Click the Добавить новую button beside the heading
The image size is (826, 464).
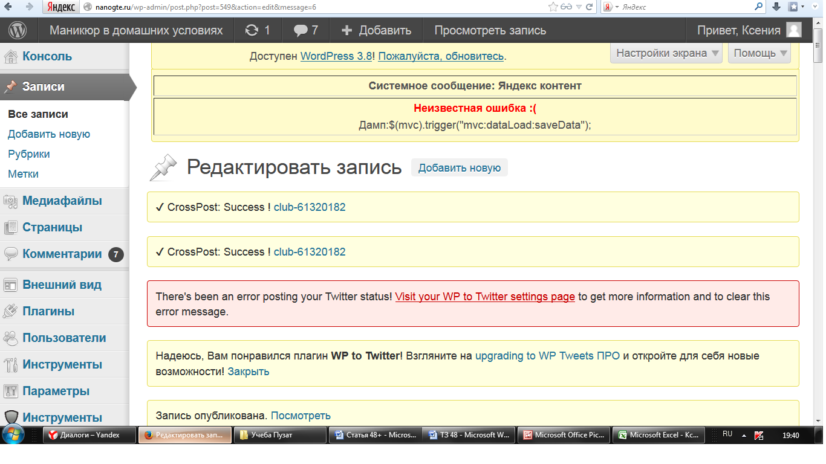(x=460, y=168)
